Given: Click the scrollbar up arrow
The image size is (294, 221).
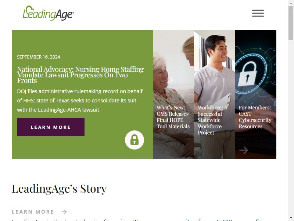Looking at the screenshot, I should pos(291,3).
